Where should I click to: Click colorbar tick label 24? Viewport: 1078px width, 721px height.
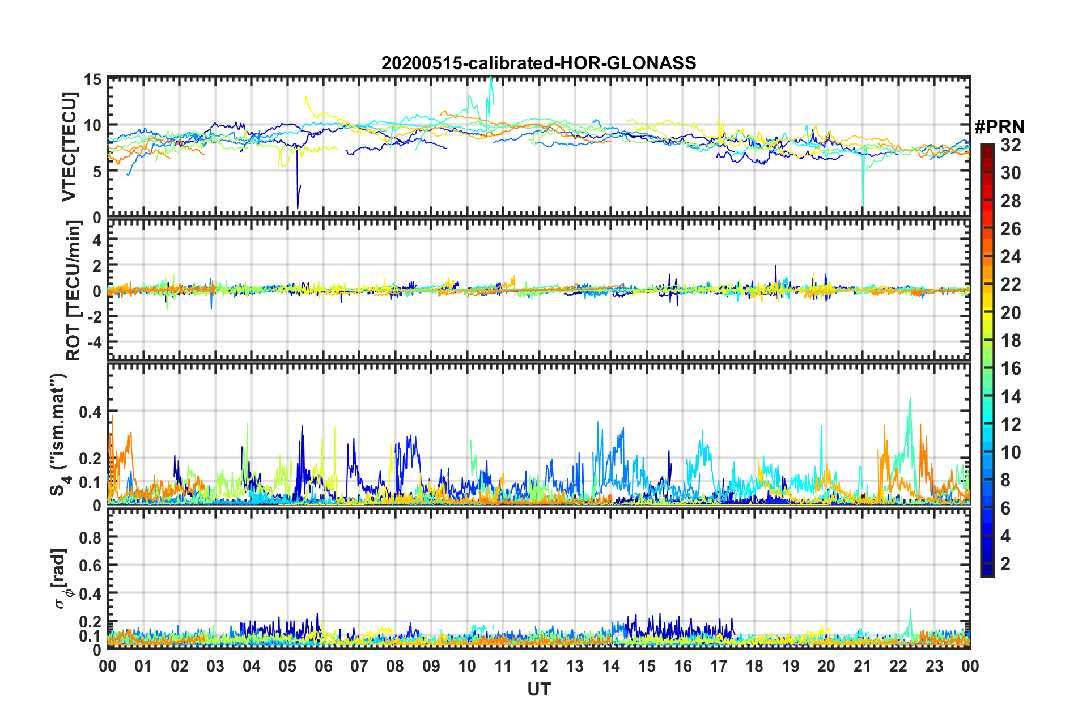pos(1011,257)
